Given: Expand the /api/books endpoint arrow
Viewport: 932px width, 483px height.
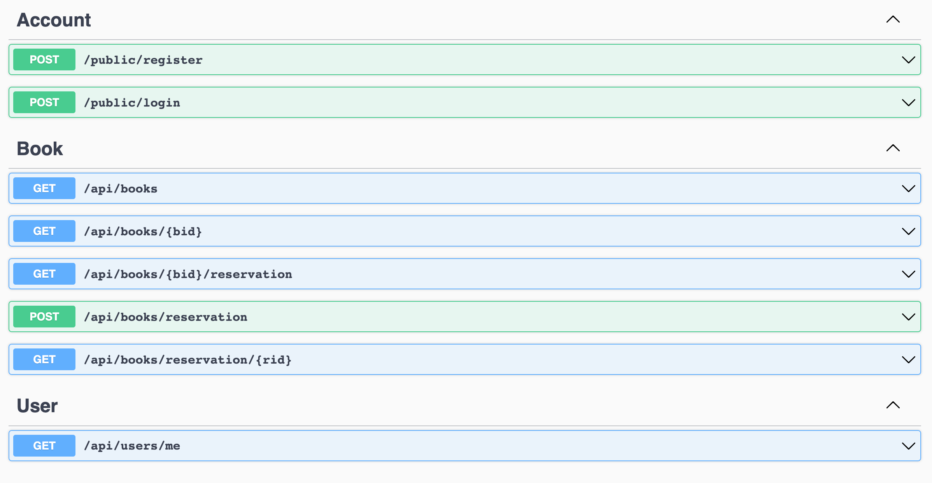Looking at the screenshot, I should pos(908,189).
